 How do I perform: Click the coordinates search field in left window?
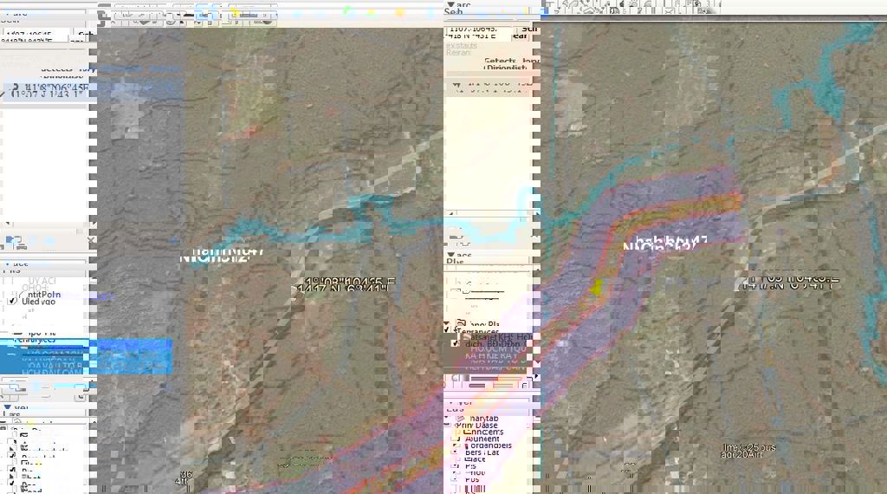pos(36,36)
